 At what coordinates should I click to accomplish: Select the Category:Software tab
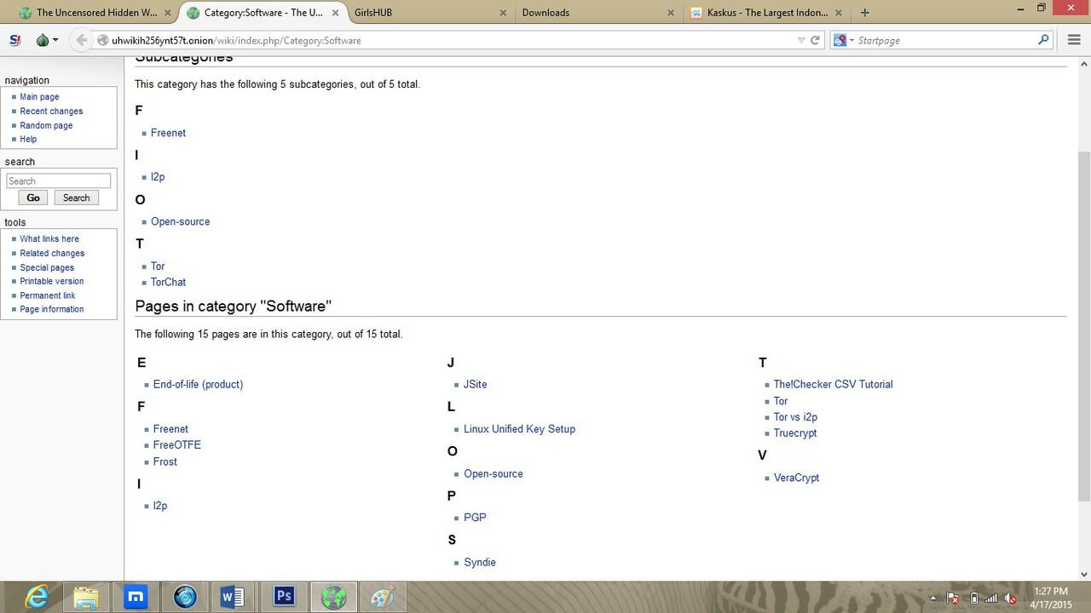[x=262, y=13]
